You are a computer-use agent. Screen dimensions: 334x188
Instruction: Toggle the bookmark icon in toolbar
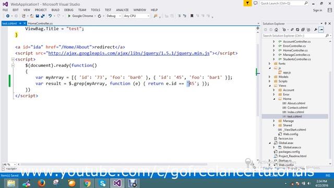pos(192,16)
